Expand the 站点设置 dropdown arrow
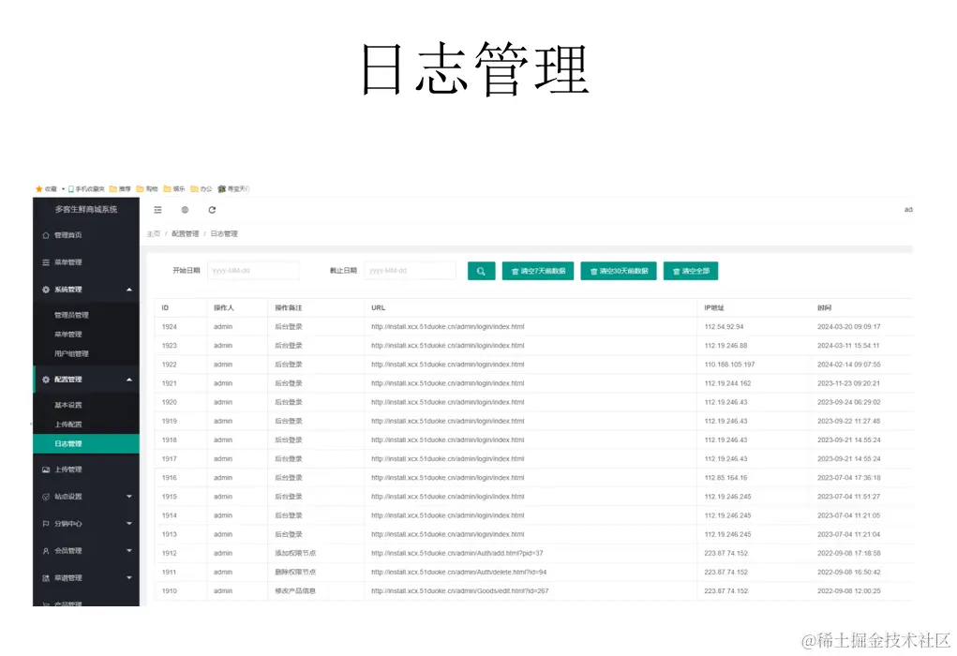The height and width of the screenshot is (656, 957). tap(129, 496)
